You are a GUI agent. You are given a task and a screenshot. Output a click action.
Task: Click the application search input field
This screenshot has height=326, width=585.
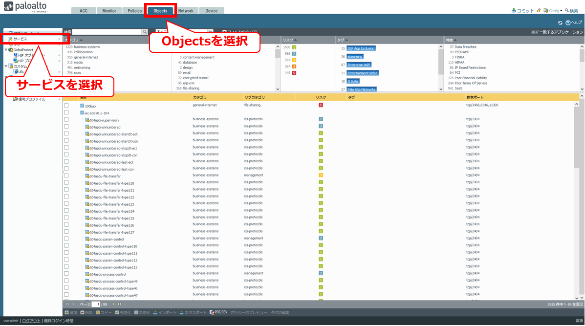(x=107, y=32)
